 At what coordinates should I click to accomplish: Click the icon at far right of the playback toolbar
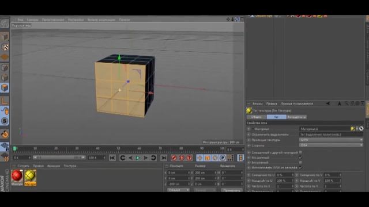(240, 158)
